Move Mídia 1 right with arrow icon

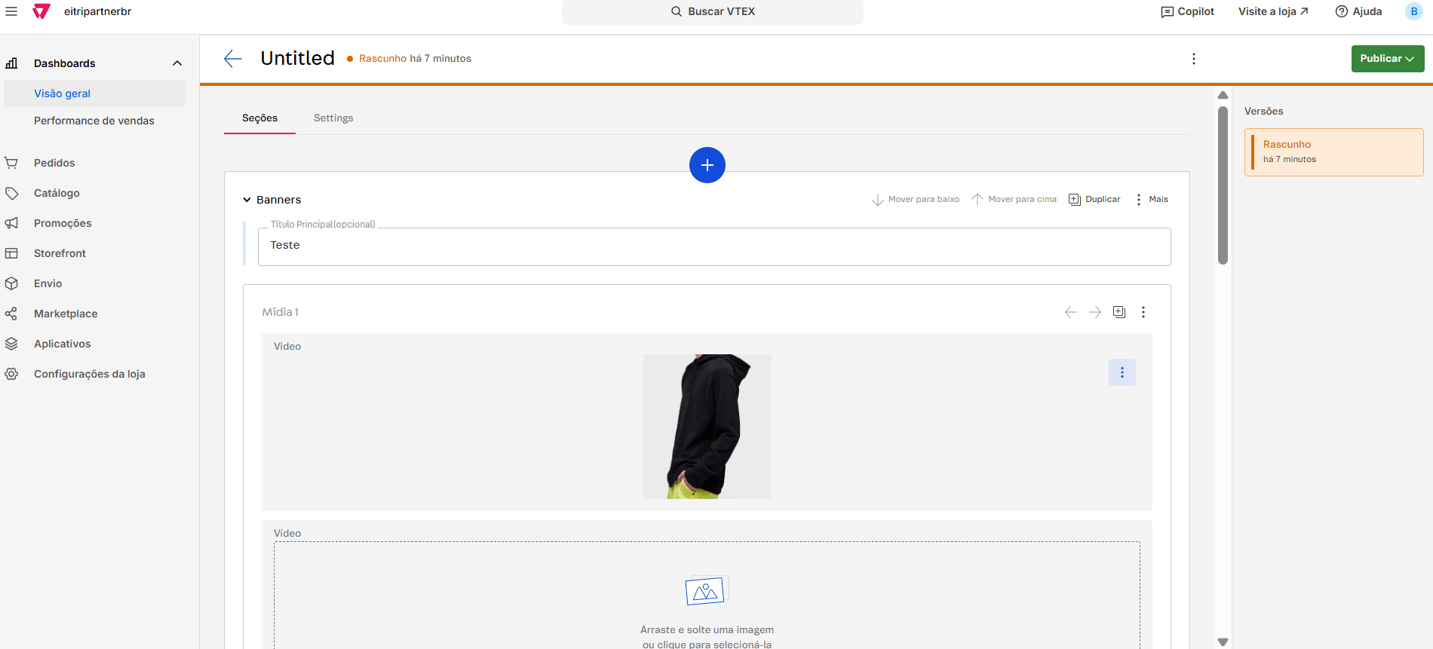coord(1095,312)
